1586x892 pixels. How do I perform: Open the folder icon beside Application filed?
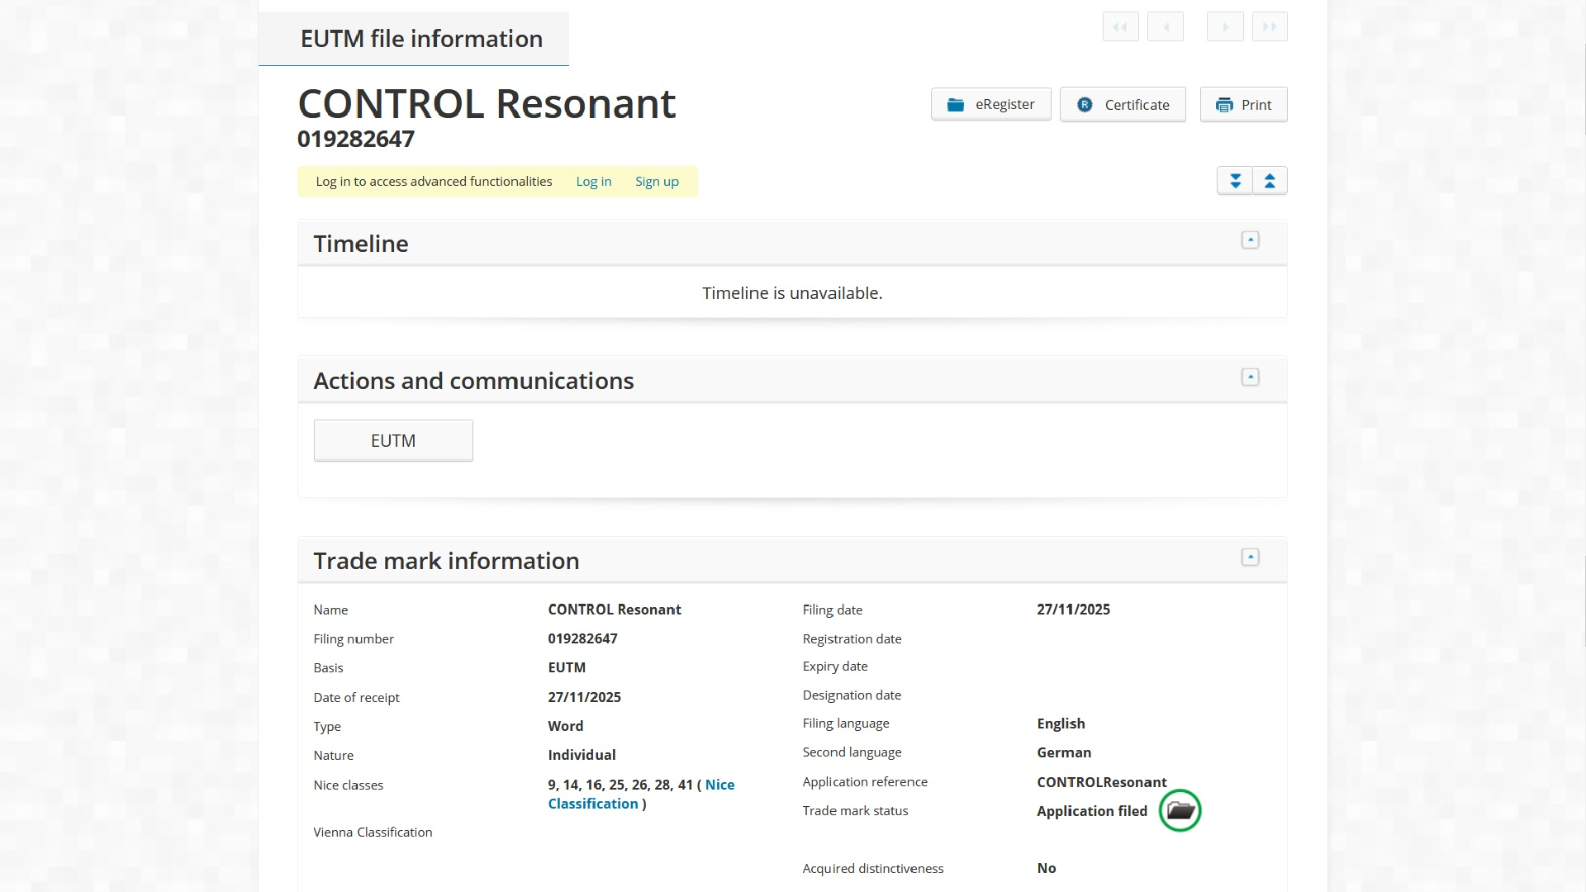tap(1180, 811)
